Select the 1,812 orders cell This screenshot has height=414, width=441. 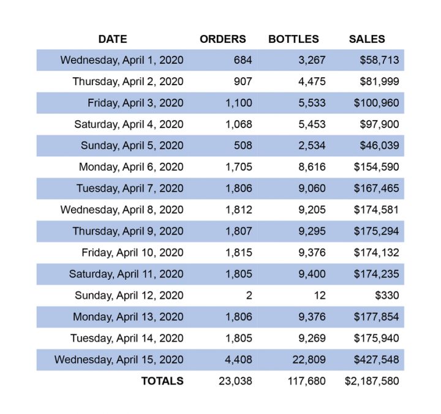click(239, 210)
